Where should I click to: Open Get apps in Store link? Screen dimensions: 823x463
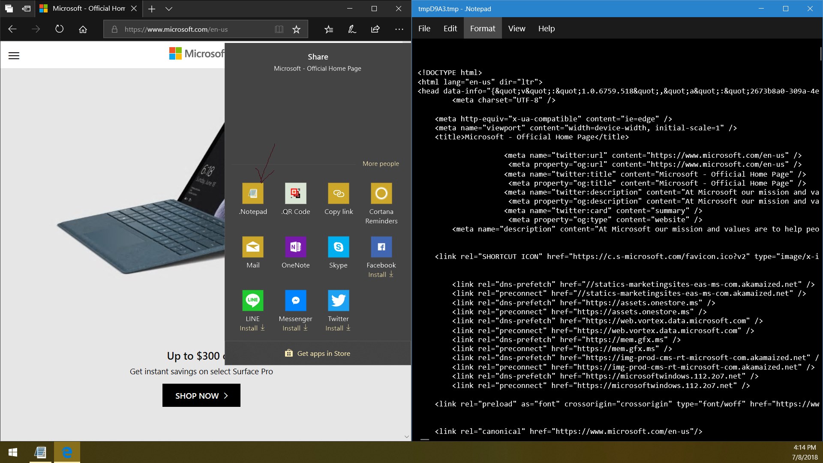[318, 354]
